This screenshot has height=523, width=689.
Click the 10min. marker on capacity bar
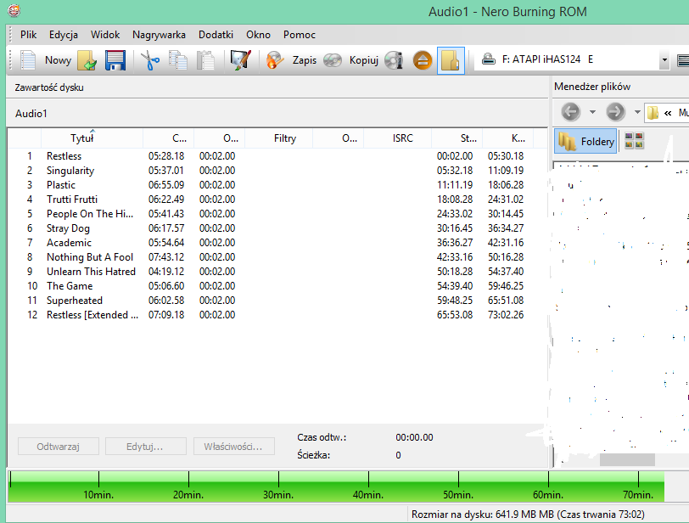[98, 495]
